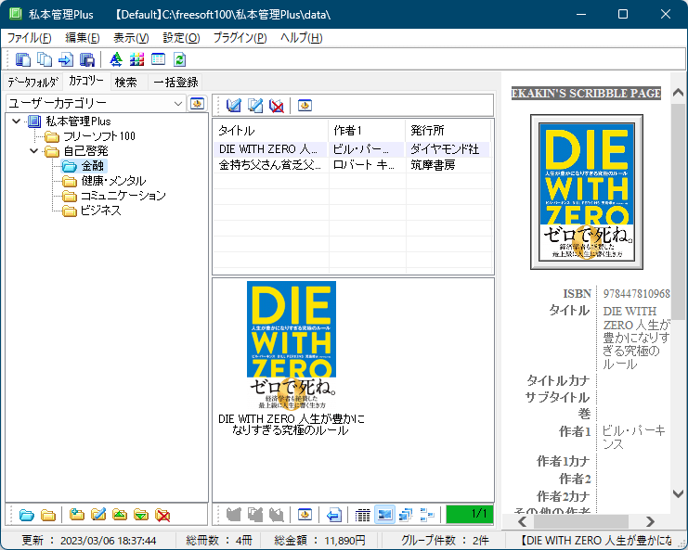Open the ユーザーカテゴリー dropdown
Viewport: 688px width, 550px height.
(178, 104)
